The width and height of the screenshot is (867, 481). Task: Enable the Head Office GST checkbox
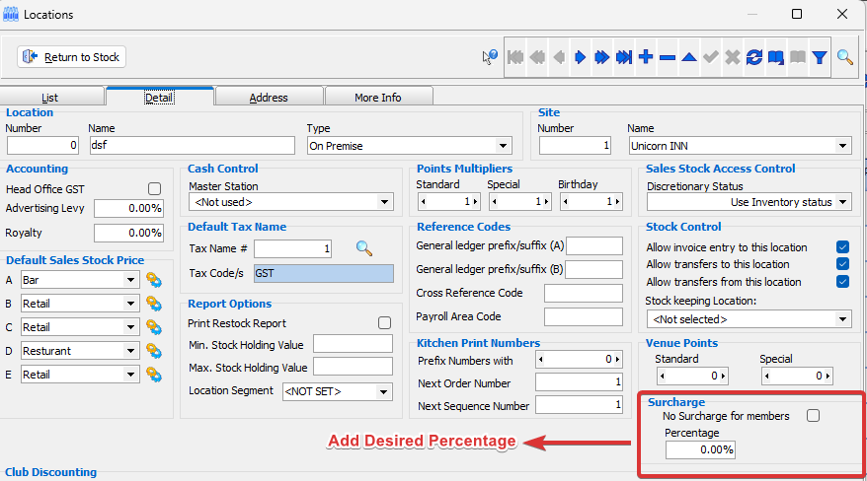154,189
